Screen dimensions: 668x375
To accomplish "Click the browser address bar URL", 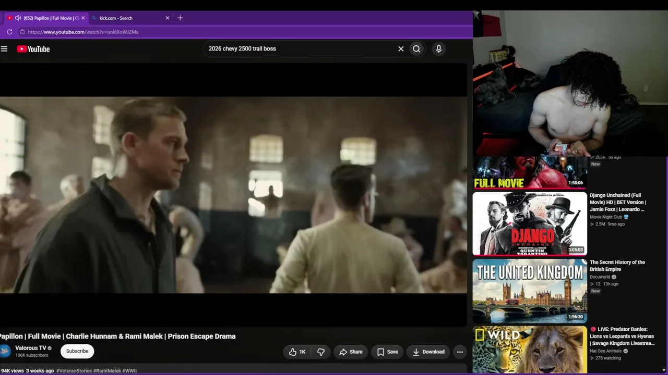I will (83, 32).
